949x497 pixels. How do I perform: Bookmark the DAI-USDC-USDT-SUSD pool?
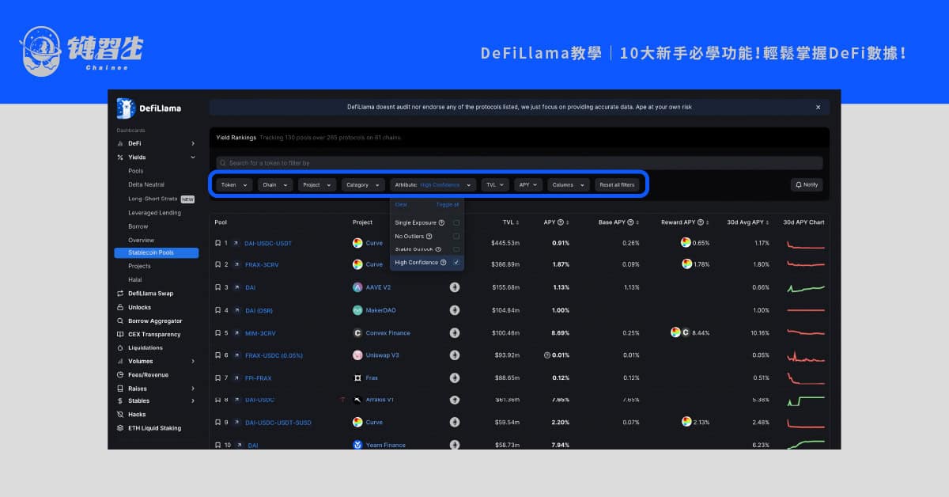point(217,423)
